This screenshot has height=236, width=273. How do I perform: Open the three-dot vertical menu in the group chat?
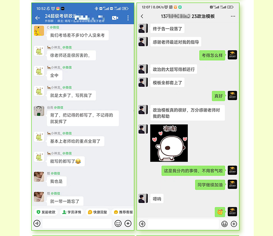pos(128,18)
